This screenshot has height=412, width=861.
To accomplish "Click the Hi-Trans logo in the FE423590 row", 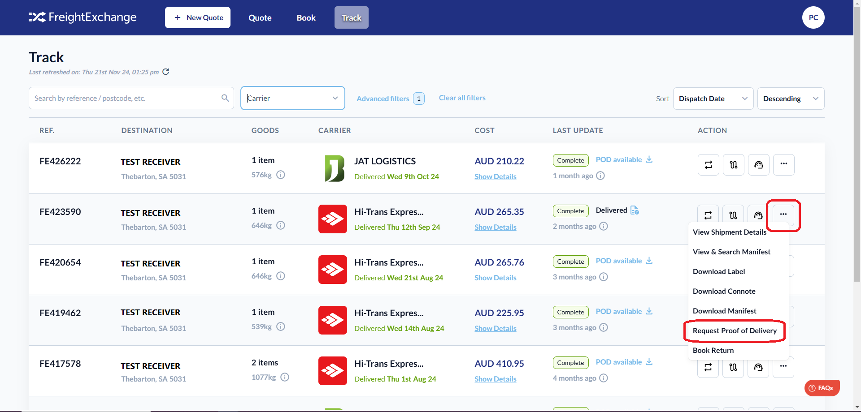I will pyautogui.click(x=333, y=219).
